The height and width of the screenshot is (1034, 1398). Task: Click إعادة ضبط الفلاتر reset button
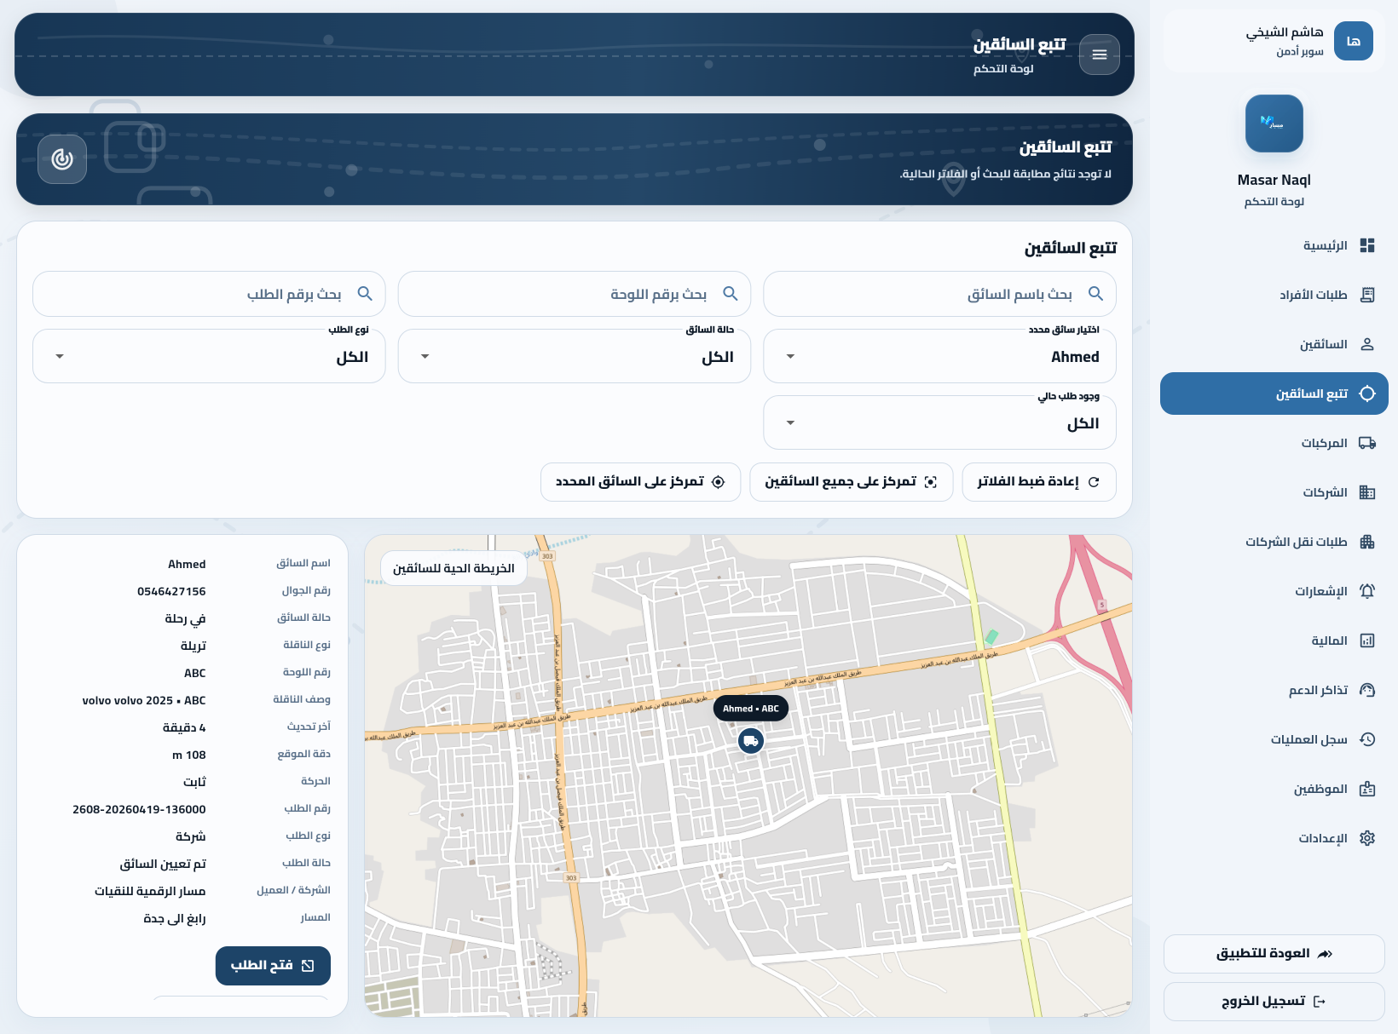pyautogui.click(x=1038, y=482)
